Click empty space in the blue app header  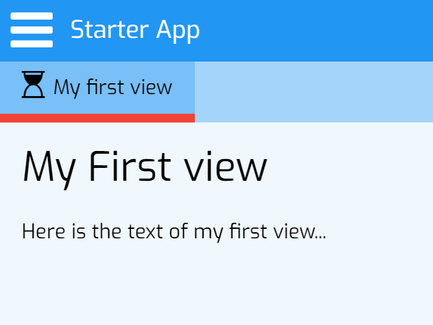[x=315, y=30]
